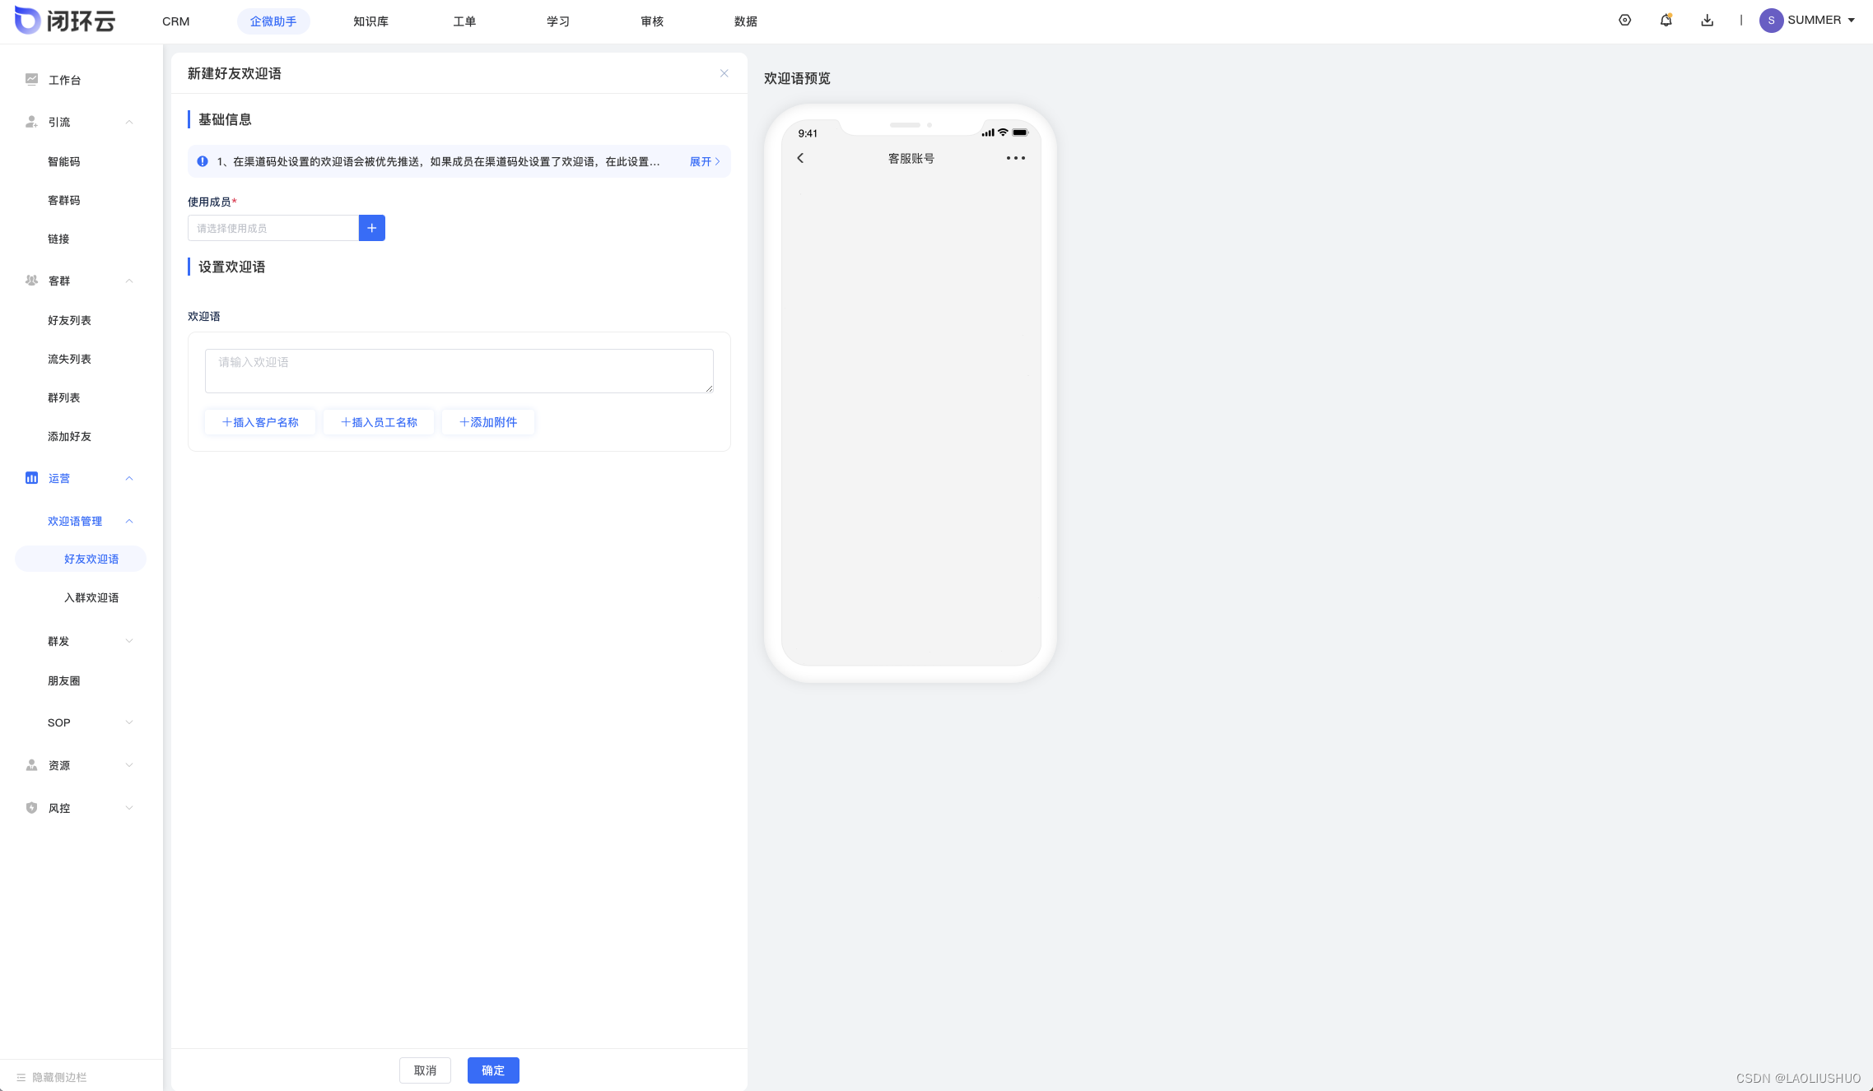Screen dimensions: 1873x1091
Task: Click the three-dots menu in phone preview
Action: coord(1016,158)
